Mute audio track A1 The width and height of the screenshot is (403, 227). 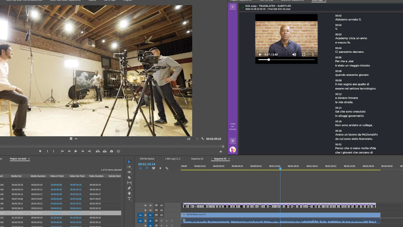tap(162, 221)
